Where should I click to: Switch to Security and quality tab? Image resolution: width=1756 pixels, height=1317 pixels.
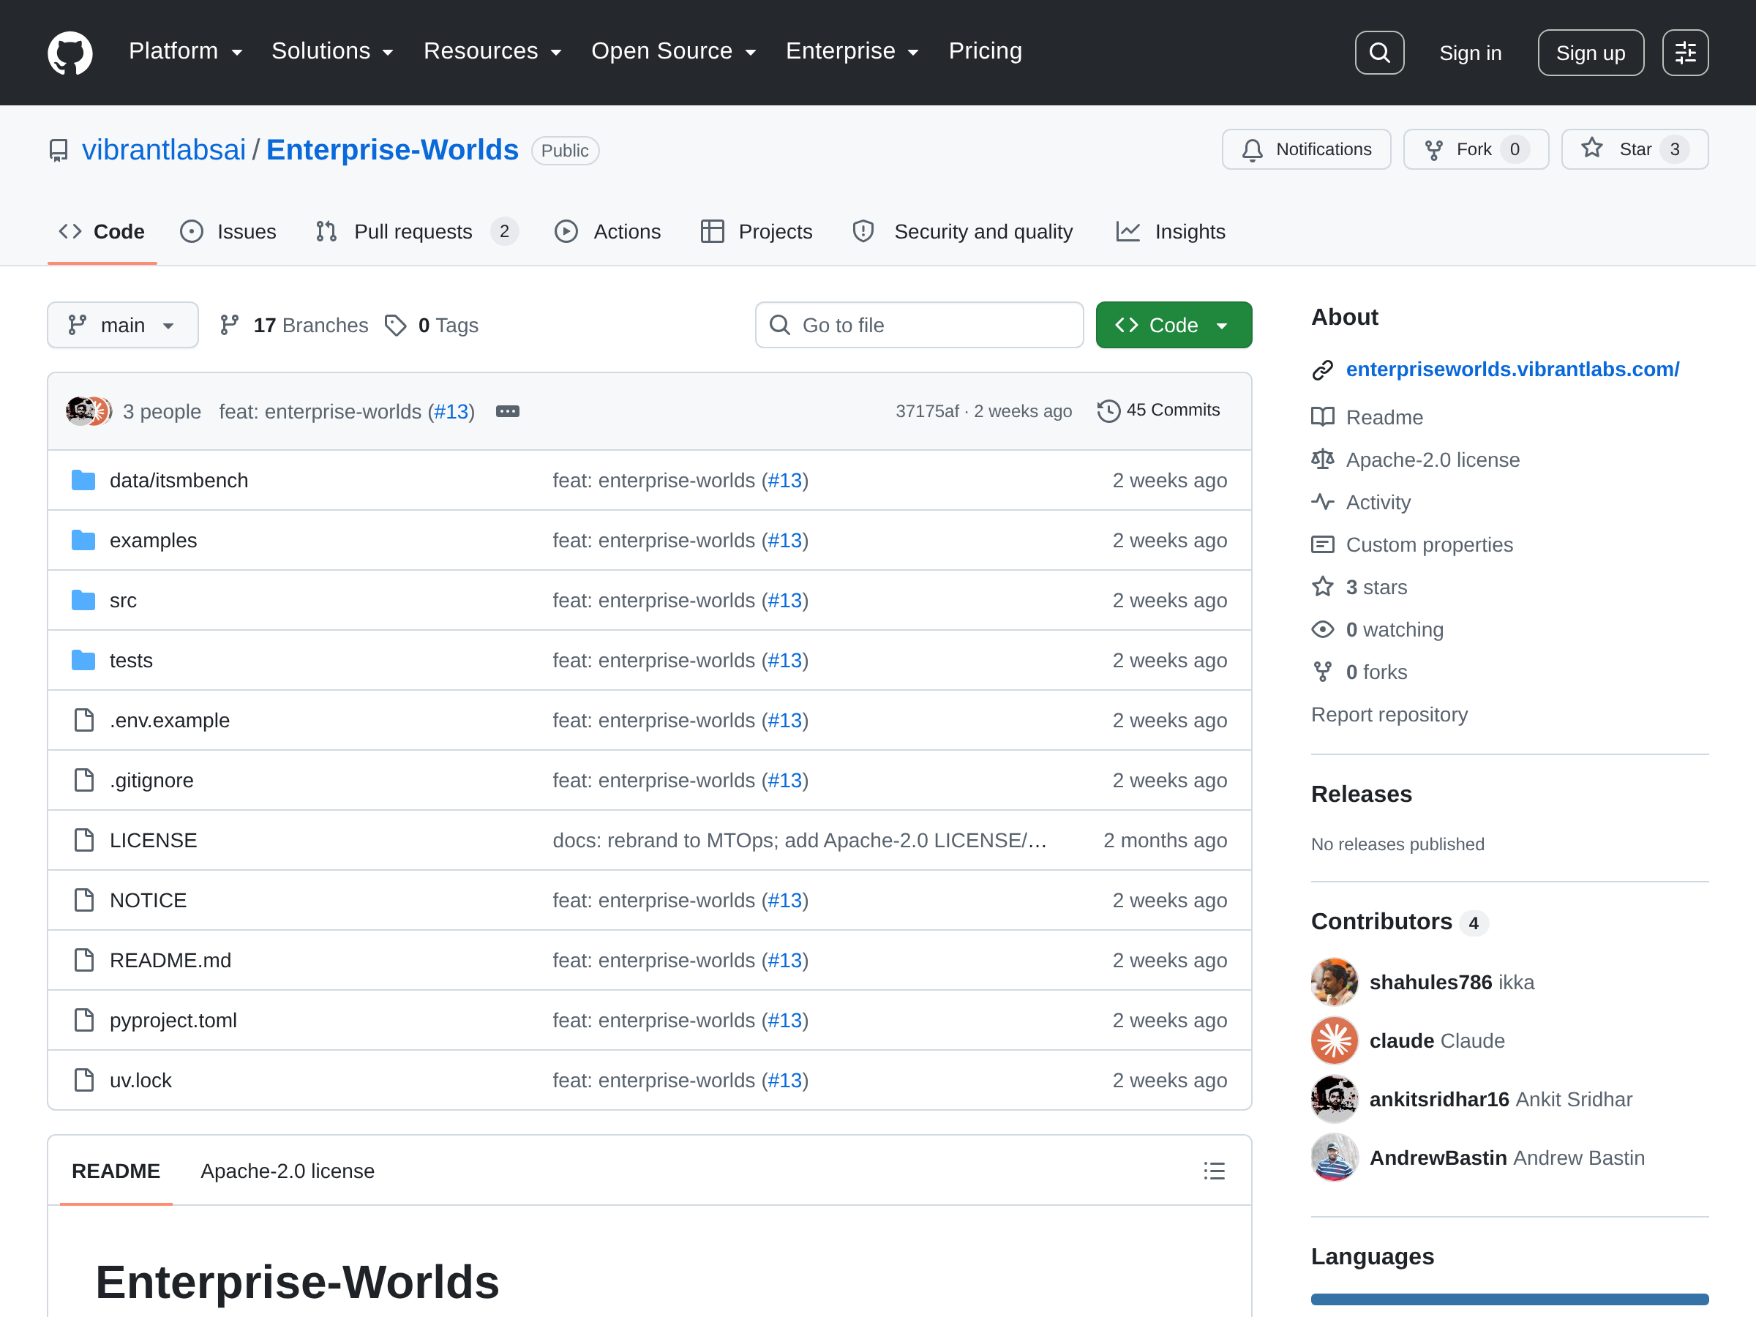[x=962, y=232]
